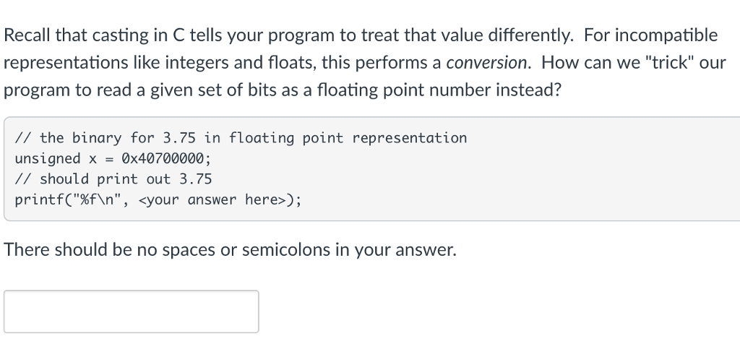Click the keyword "unsigned" in the code

coord(48,158)
